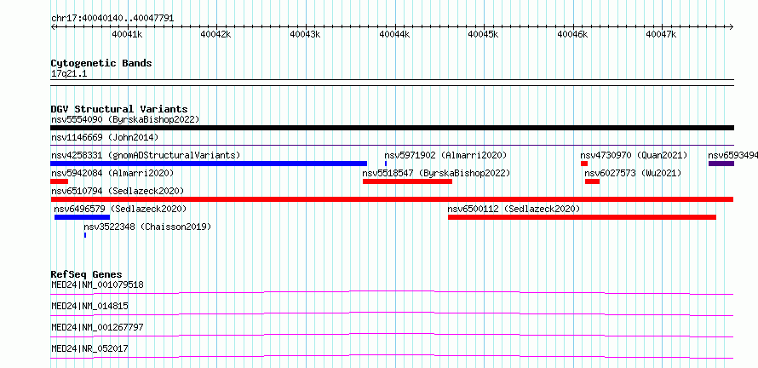The image size is (758, 368).
Task: Open the nsv6496579 (Sedlazeck2020) label
Action: [x=120, y=209]
